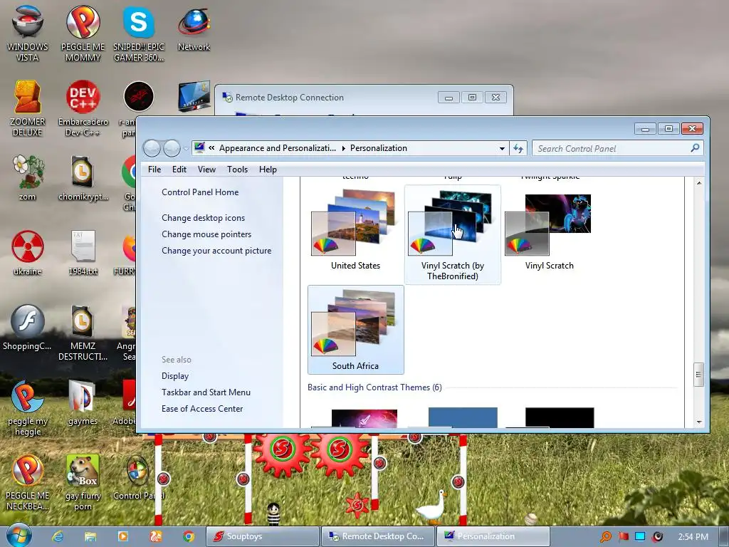Viewport: 729px width, 547px height.
Task: Click the orange magnifier tray icon
Action: (x=606, y=536)
